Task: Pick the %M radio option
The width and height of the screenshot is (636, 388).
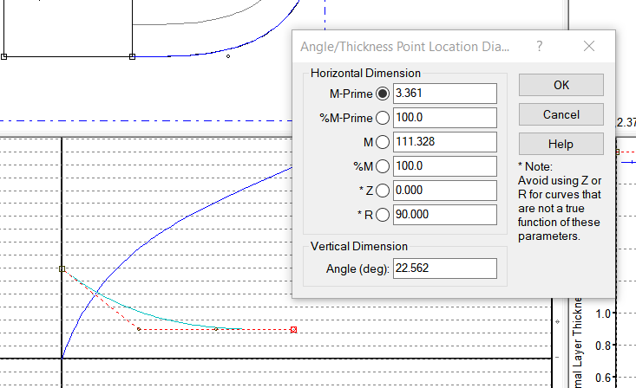Action: click(383, 166)
